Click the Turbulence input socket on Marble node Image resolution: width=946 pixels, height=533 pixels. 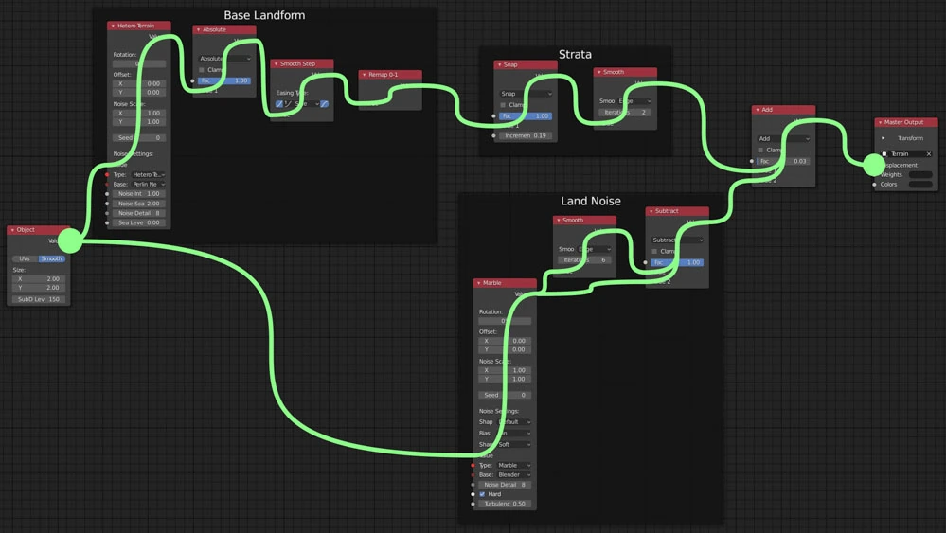tap(473, 504)
